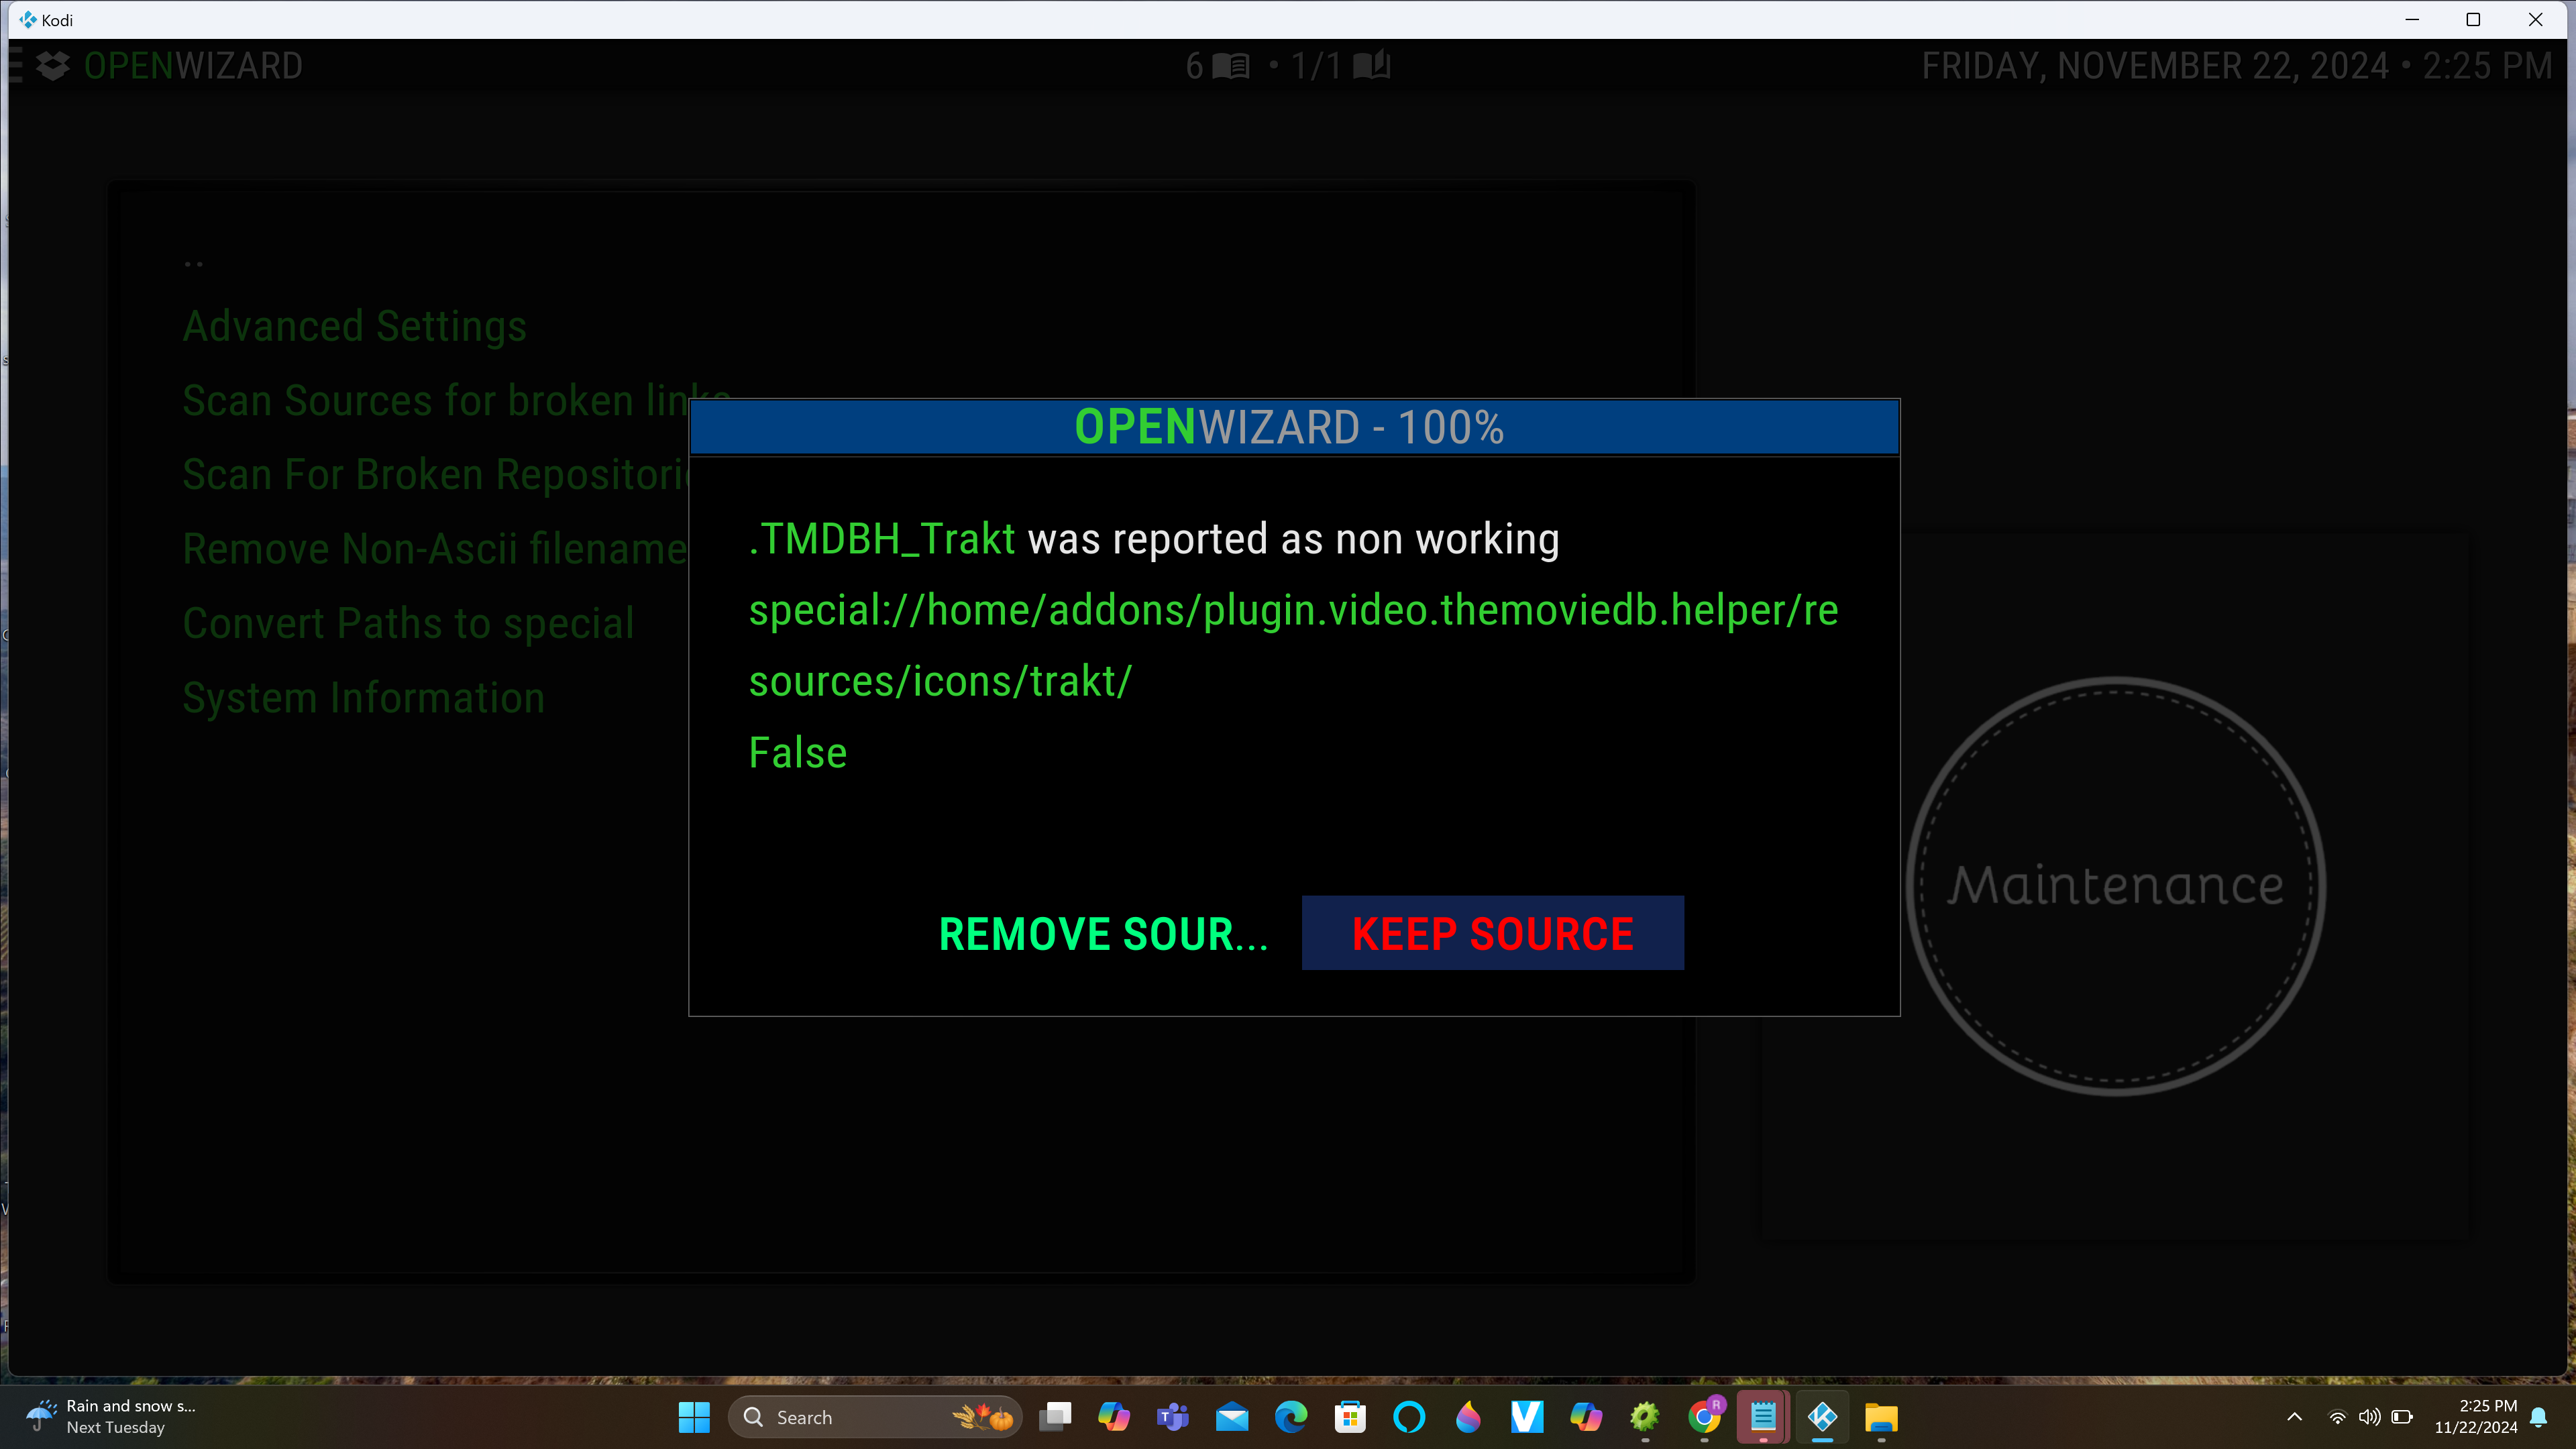Screen dimensions: 2576x1449
Task: Click the Kodi logo in the window title bar
Action: point(28,19)
